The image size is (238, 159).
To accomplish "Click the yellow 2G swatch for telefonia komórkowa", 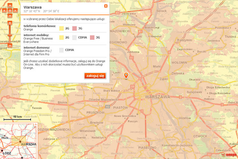I will [62, 28].
